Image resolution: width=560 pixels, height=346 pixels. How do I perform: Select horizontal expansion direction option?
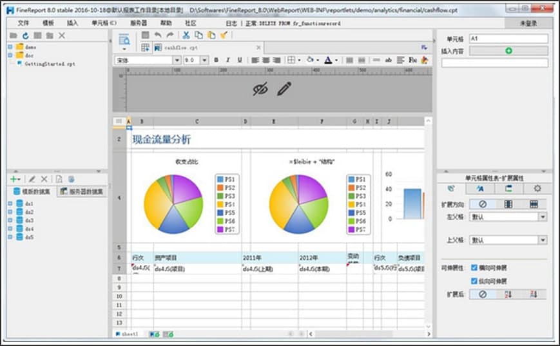pyautogui.click(x=534, y=204)
